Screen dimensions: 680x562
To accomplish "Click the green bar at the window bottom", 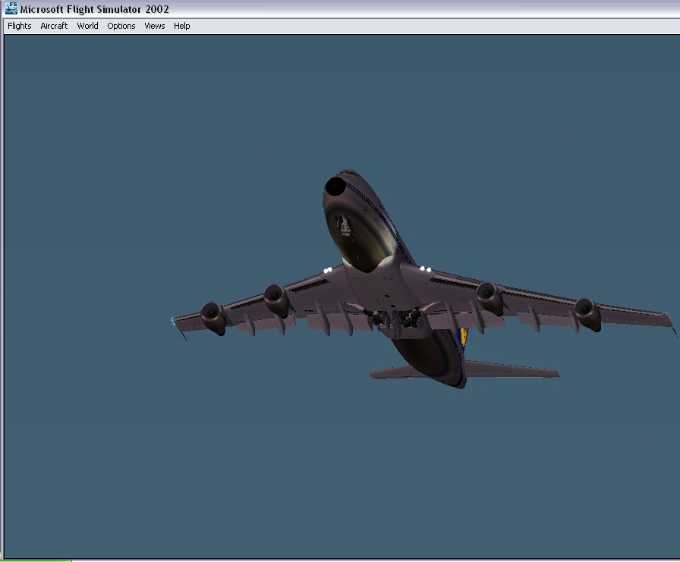I will (x=36, y=560).
